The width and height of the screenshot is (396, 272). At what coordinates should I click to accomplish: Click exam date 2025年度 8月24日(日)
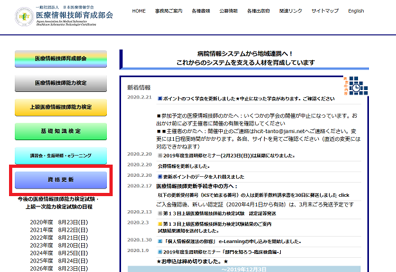coord(59,261)
